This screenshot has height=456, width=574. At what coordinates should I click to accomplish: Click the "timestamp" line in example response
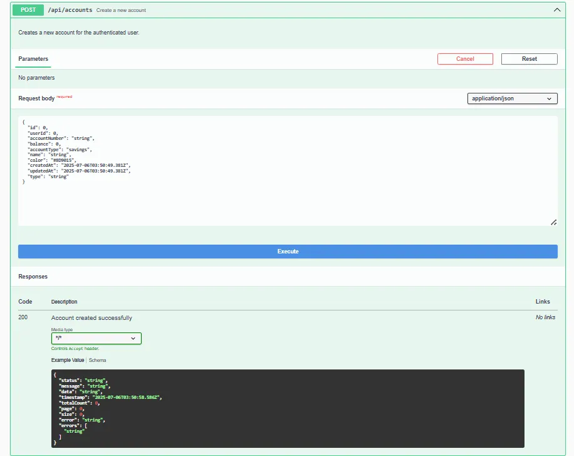(x=110, y=397)
